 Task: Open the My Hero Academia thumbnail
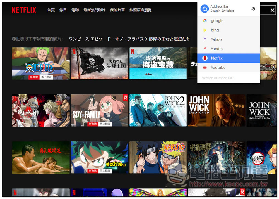pos(100,158)
